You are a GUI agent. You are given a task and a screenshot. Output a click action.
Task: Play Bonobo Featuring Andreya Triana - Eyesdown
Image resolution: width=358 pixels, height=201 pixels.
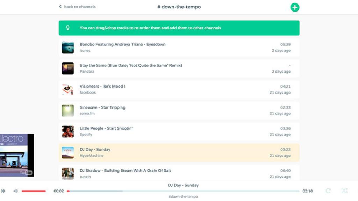pos(122,44)
